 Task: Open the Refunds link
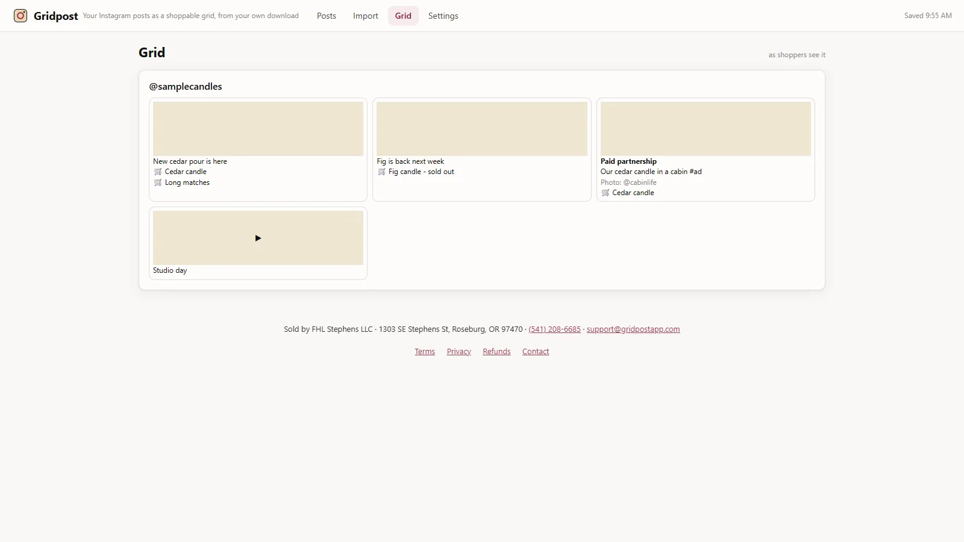coord(496,352)
